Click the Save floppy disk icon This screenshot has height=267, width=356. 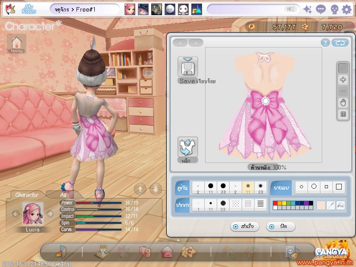click(187, 67)
